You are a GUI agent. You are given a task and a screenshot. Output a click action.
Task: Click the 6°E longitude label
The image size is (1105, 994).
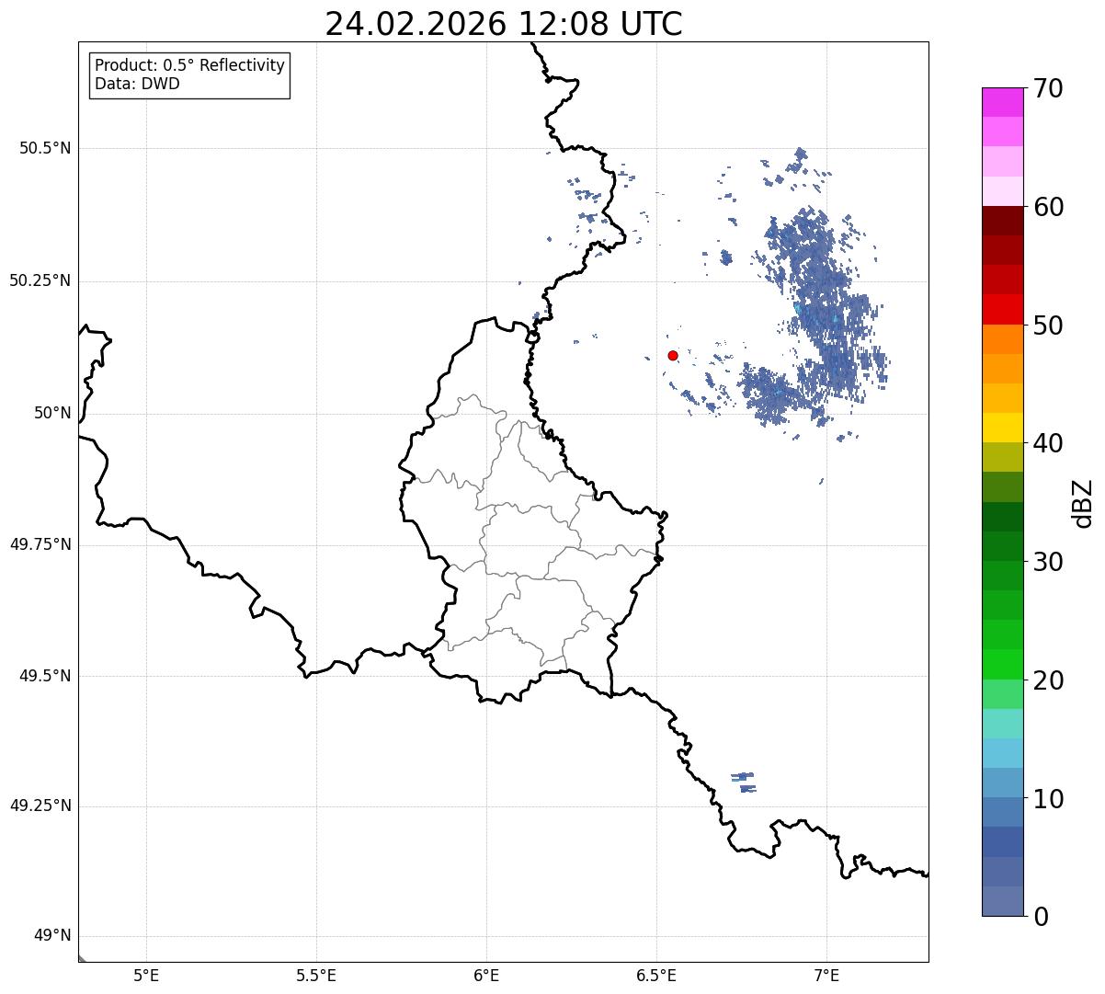tap(486, 975)
